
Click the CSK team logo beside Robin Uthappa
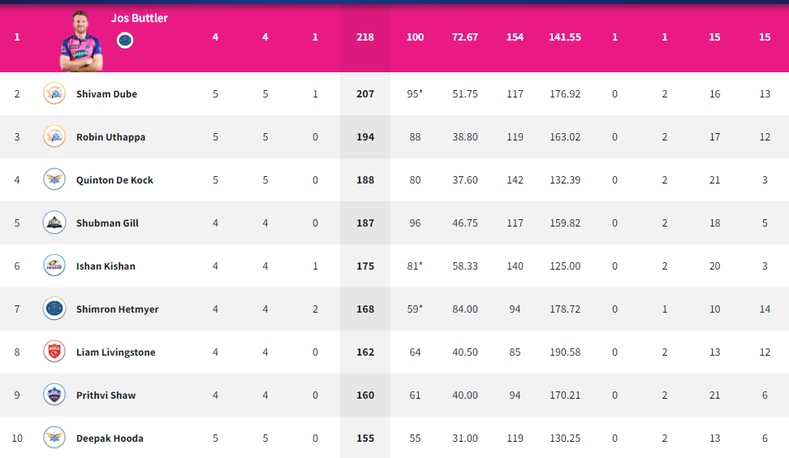(54, 137)
